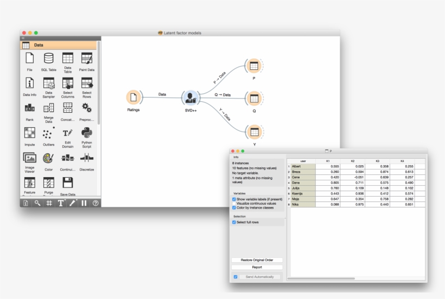
Task: Click the Paint Data widget icon
Action: click(86, 59)
